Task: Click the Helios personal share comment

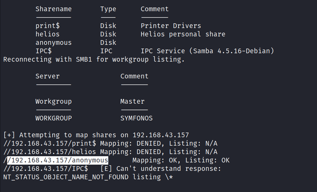Action: click(183, 34)
